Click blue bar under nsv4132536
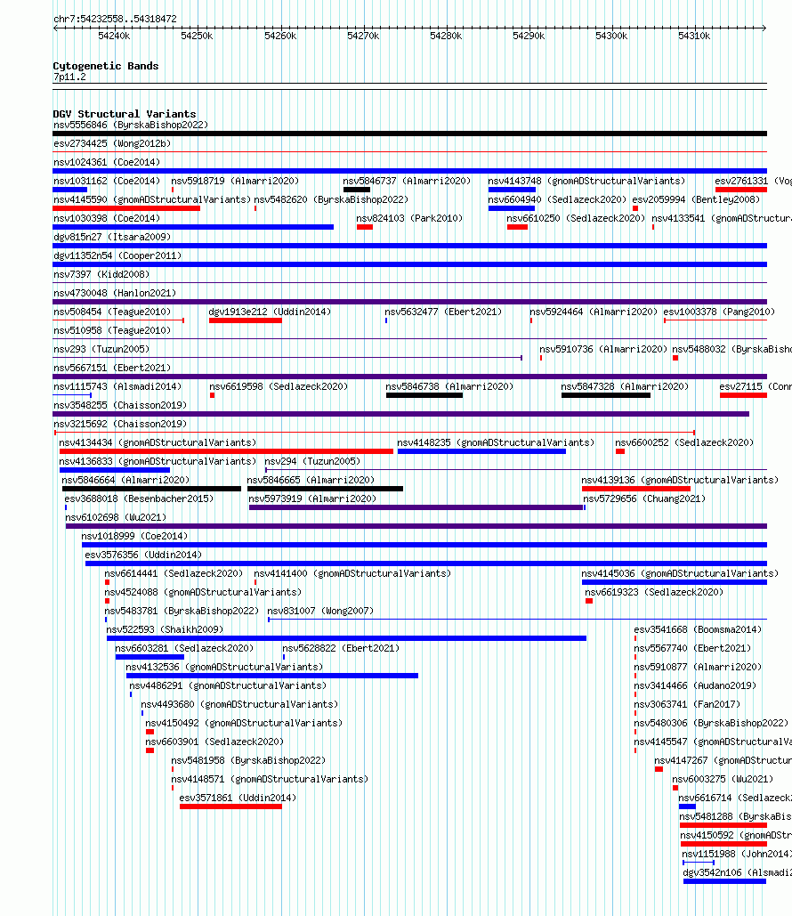The image size is (792, 916). (x=272, y=676)
